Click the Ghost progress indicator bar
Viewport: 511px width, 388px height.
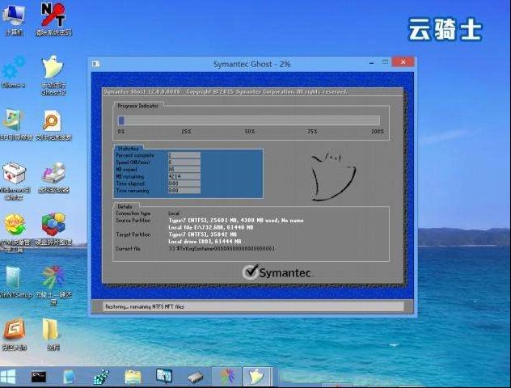pyautogui.click(x=249, y=120)
